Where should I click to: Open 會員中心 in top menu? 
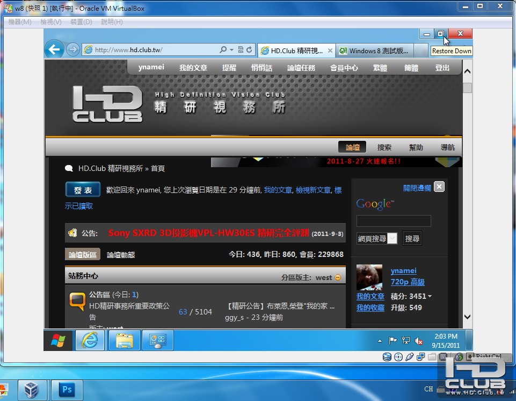coord(344,68)
